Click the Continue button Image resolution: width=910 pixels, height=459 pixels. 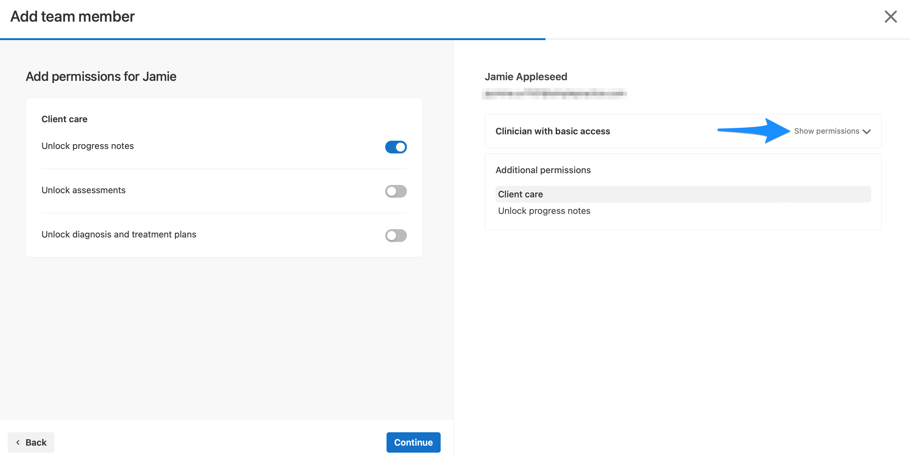[413, 442]
